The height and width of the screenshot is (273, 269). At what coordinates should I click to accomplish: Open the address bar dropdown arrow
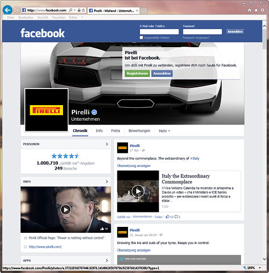pos(75,10)
